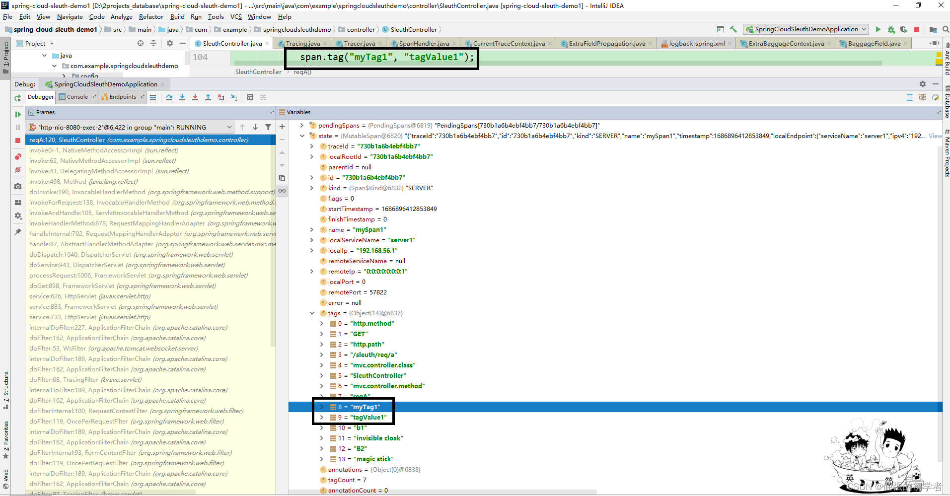This screenshot has width=950, height=496.
Task: Click the Show Execution Point icon
Action: pyautogui.click(x=153, y=97)
